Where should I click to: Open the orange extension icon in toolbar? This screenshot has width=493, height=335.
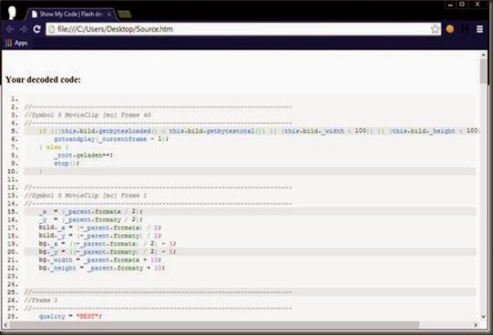(450, 29)
